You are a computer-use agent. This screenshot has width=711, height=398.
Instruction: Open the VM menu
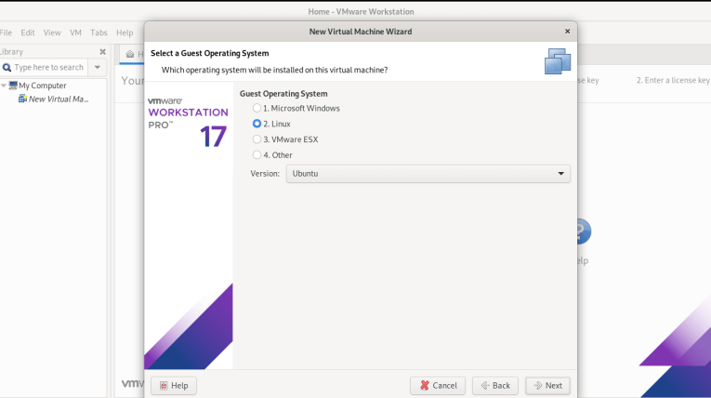tap(75, 33)
